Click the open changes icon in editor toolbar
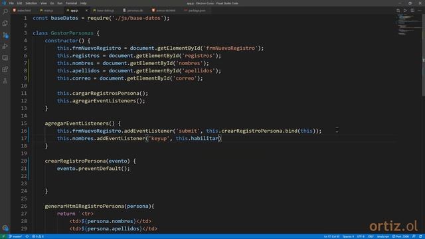 click(398, 11)
